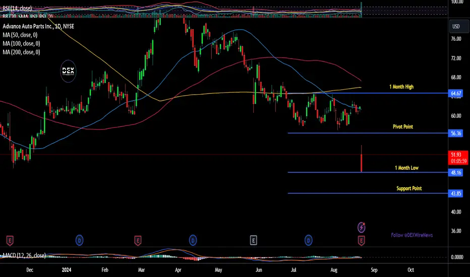Viewport: 470px width, 277px height.
Task: Open the USD currency selector
Action: [459, 26]
